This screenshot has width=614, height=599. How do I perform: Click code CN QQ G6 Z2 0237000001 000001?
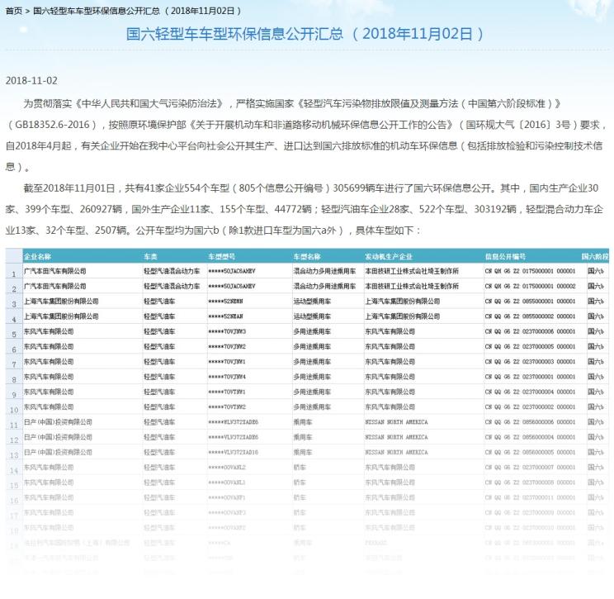tap(530, 377)
